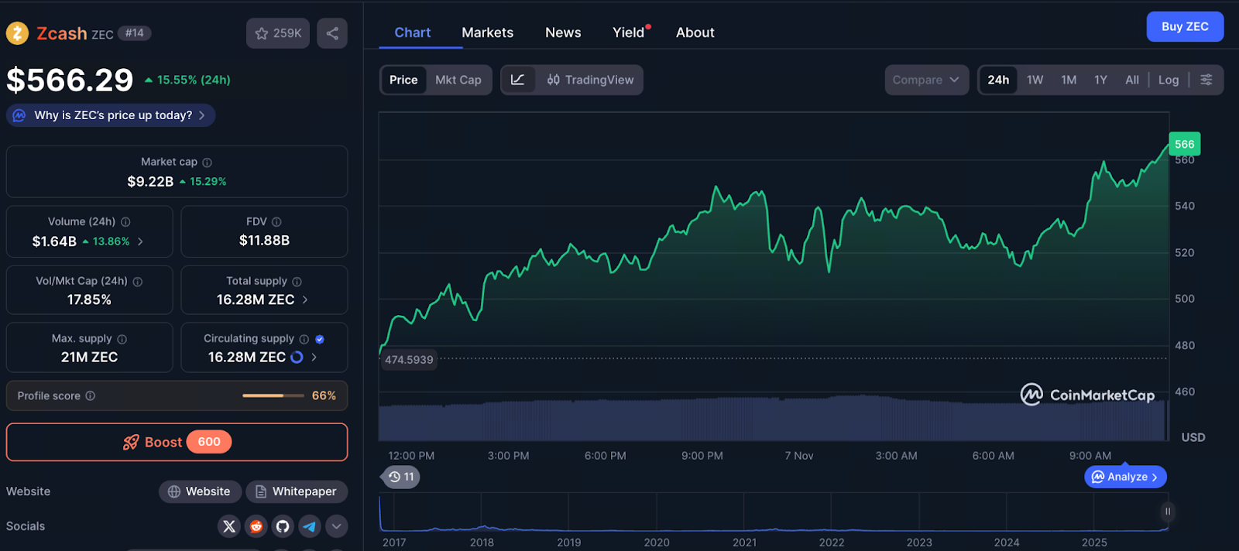Image resolution: width=1239 pixels, height=551 pixels.
Task: Enable Log scale on chart
Action: [1168, 80]
